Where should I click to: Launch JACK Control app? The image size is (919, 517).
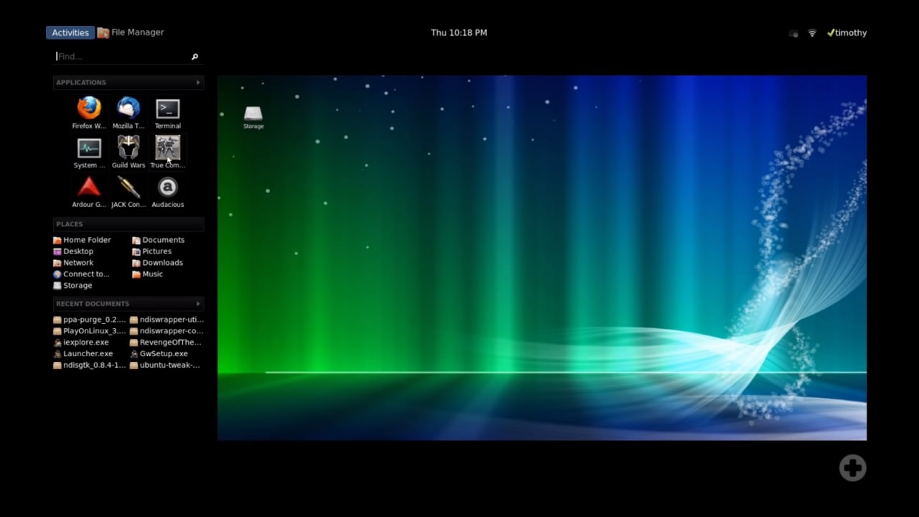click(129, 192)
